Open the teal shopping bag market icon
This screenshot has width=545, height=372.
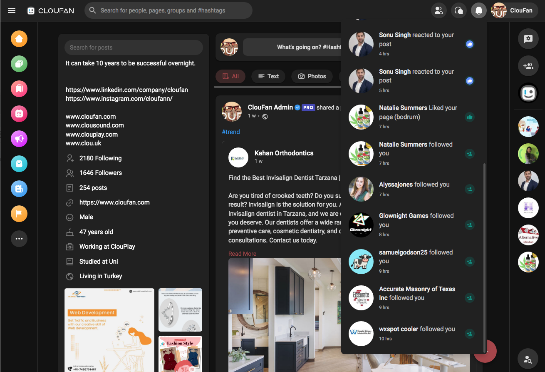19,164
